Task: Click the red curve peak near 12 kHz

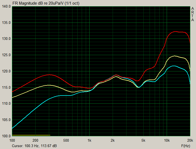Action: pos(175,31)
